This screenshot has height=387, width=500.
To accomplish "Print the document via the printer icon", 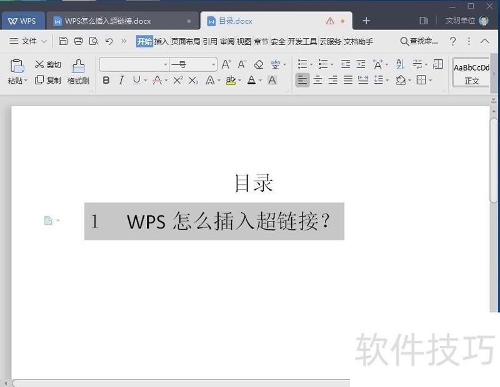I will (x=78, y=41).
